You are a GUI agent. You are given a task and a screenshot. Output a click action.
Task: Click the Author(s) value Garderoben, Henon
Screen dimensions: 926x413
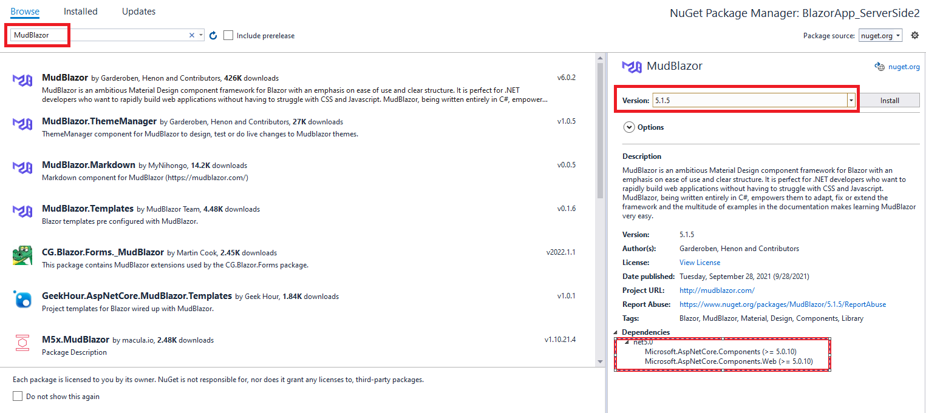click(x=739, y=249)
